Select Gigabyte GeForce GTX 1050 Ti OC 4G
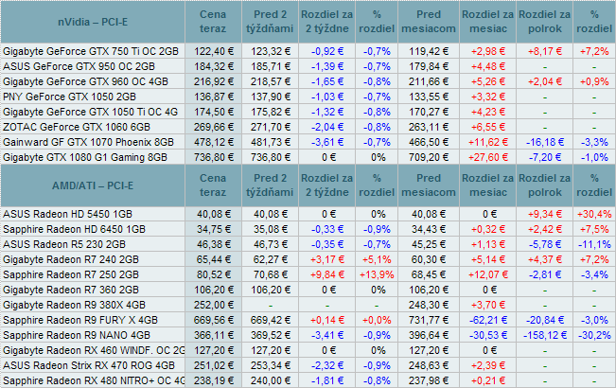Image resolution: width=616 pixels, height=388 pixels. tap(90, 112)
